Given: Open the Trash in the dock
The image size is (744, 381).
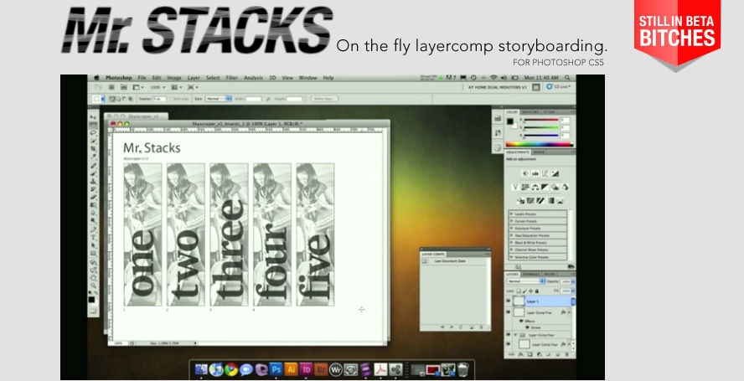Looking at the screenshot, I should tap(463, 369).
